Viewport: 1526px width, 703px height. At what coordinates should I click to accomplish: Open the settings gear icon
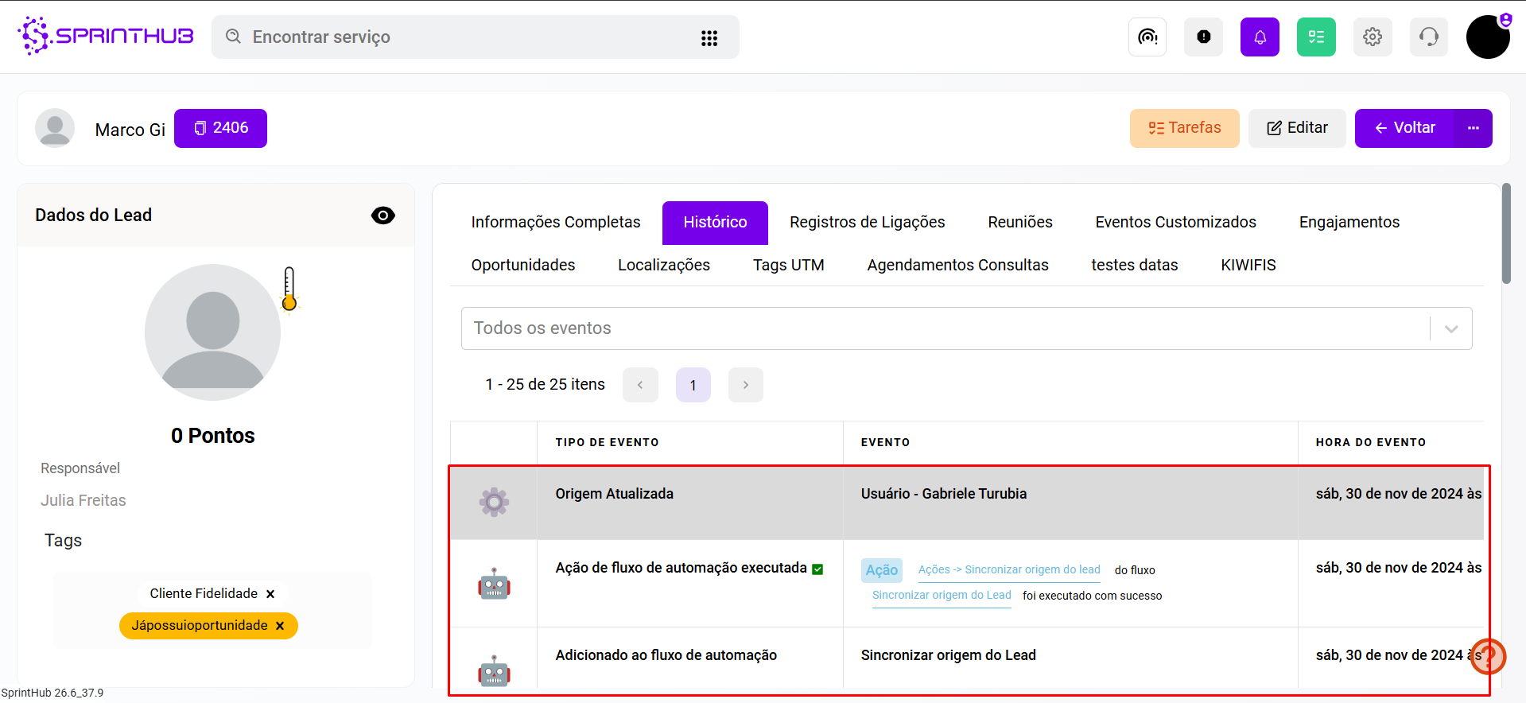(1373, 37)
